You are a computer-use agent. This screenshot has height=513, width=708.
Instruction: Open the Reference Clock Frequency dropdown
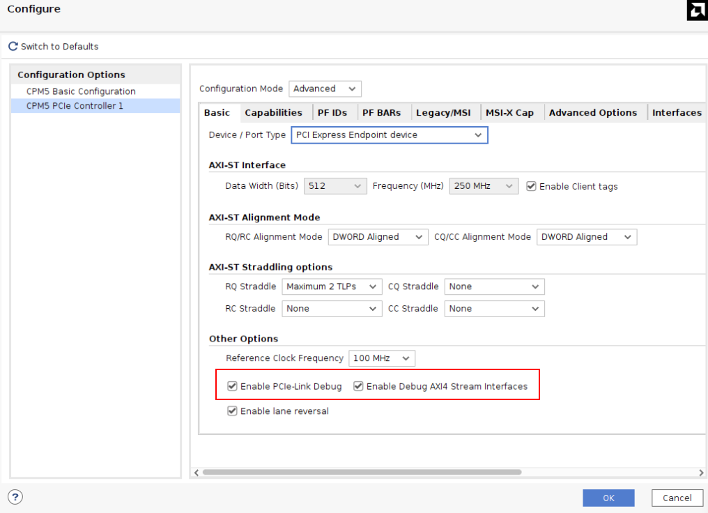tap(382, 358)
